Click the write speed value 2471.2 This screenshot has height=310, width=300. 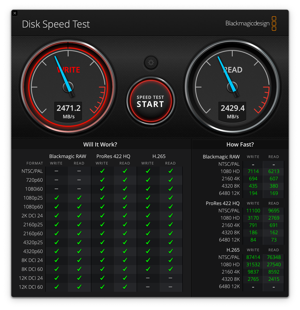69,108
